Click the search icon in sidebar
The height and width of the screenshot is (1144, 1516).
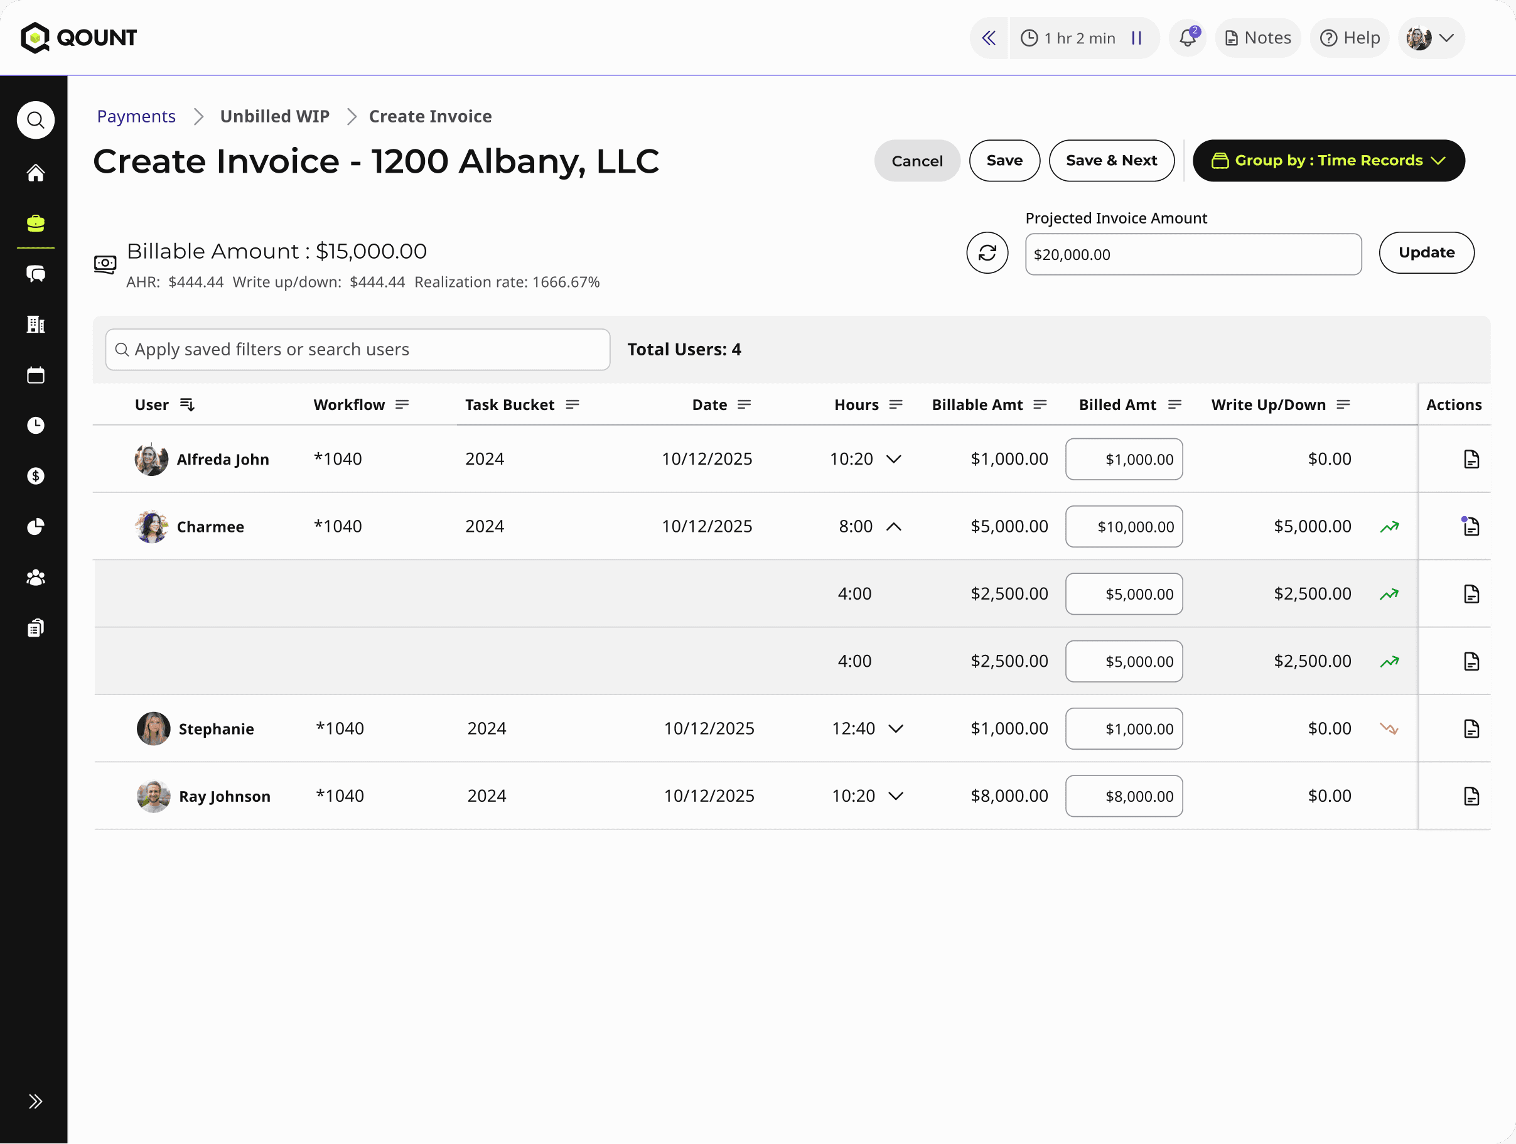point(36,121)
